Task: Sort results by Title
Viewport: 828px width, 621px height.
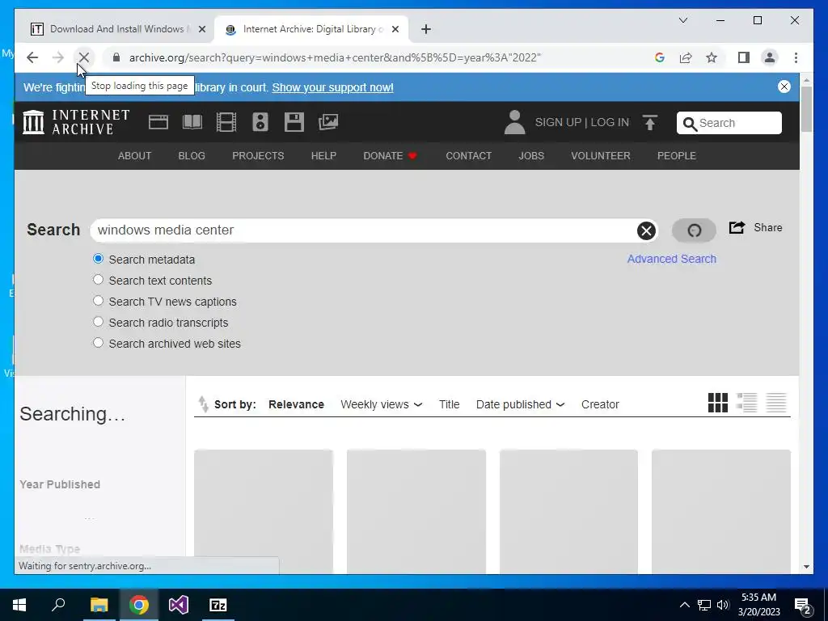Action: tap(450, 404)
